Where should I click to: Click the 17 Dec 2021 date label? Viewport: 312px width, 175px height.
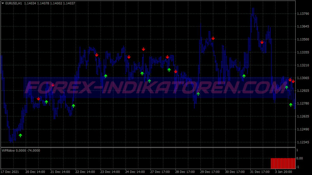click(x=10, y=172)
